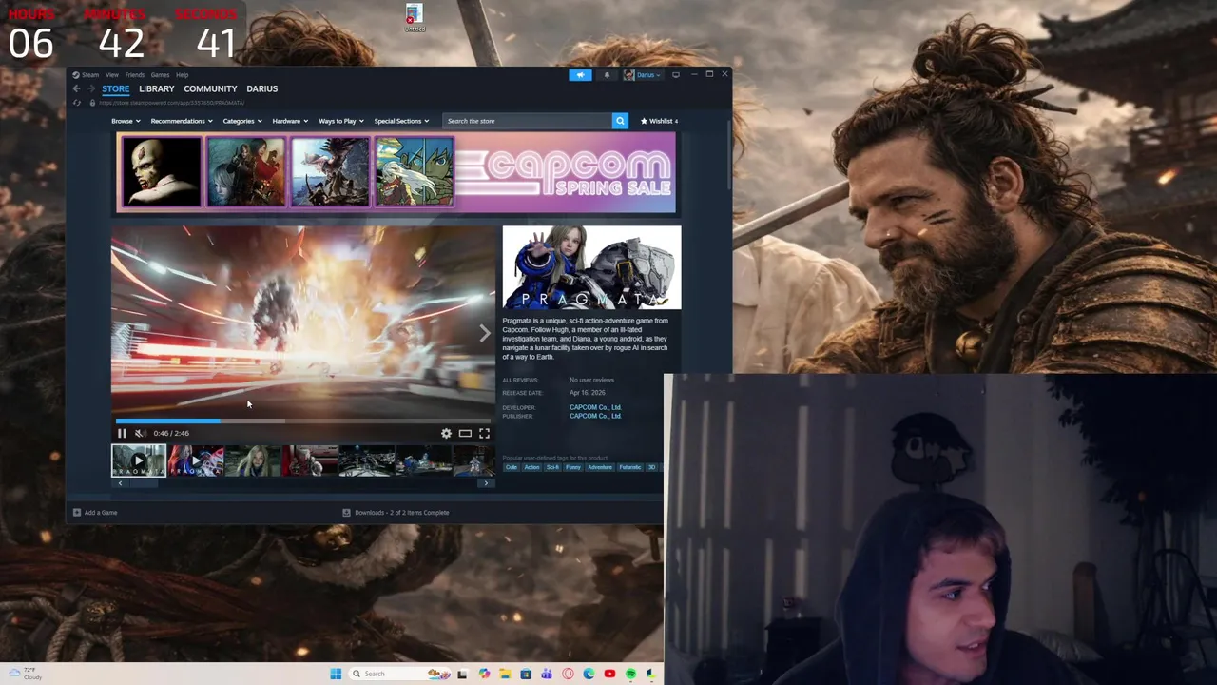Go back with the Steam back arrow
Image resolution: width=1217 pixels, height=685 pixels.
(x=77, y=88)
